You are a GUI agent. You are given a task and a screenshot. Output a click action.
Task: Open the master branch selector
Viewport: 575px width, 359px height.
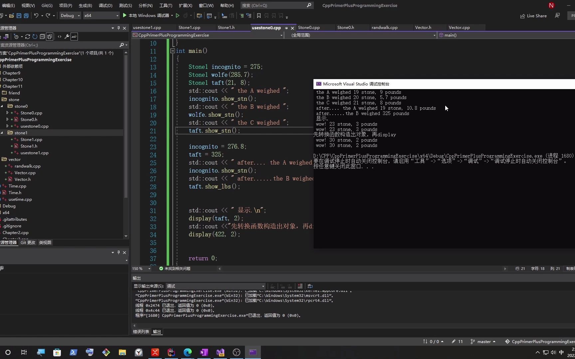483,342
